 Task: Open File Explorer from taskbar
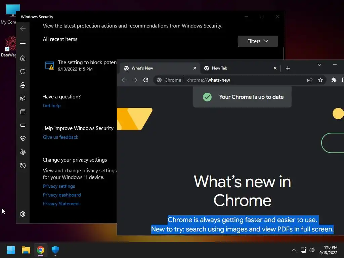[x=26, y=250]
